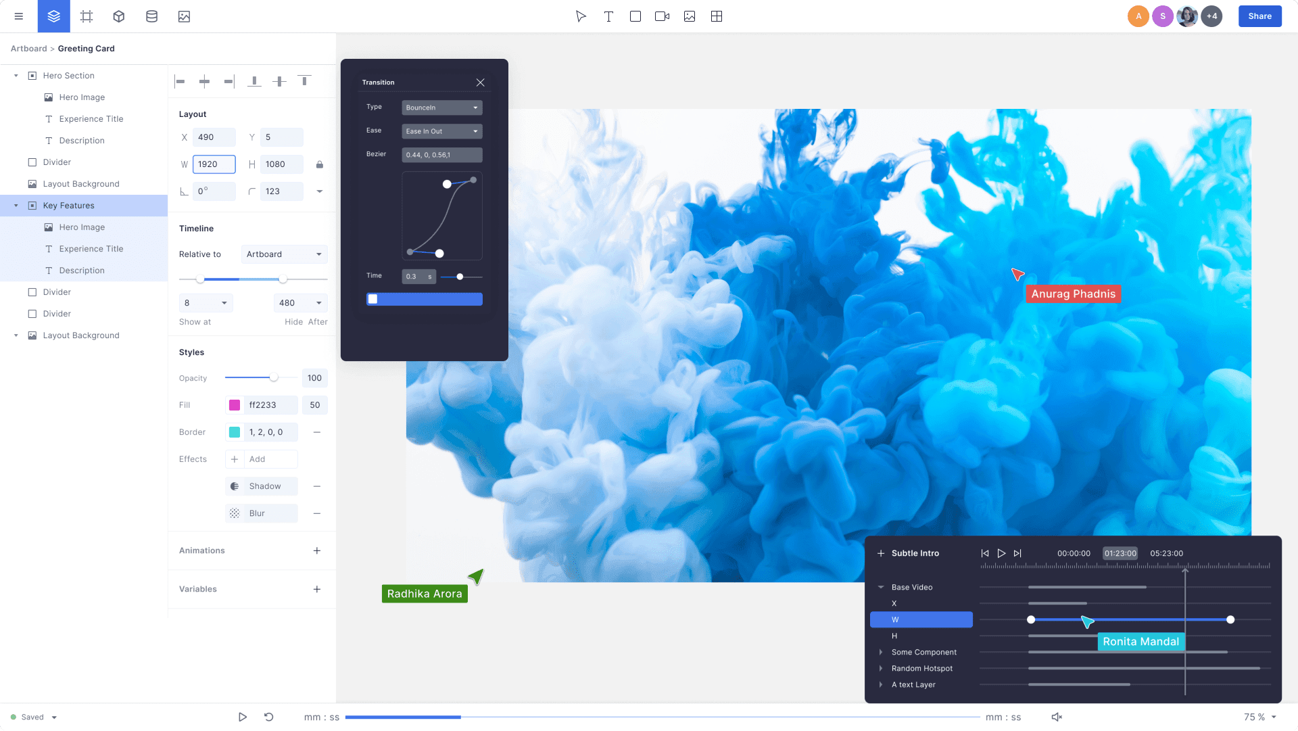Select the video camera tool

click(662, 16)
